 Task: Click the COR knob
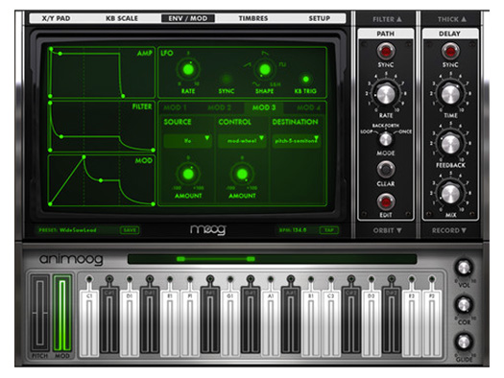pyautogui.click(x=464, y=304)
